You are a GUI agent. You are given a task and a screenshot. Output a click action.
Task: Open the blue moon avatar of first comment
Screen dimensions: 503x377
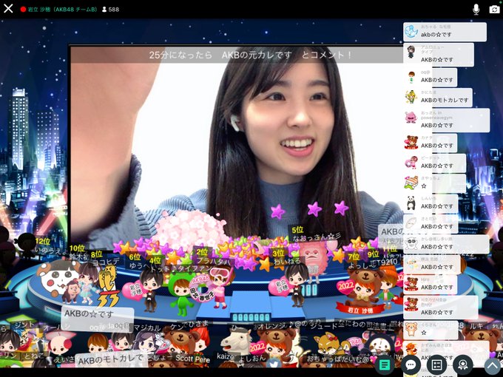411,31
